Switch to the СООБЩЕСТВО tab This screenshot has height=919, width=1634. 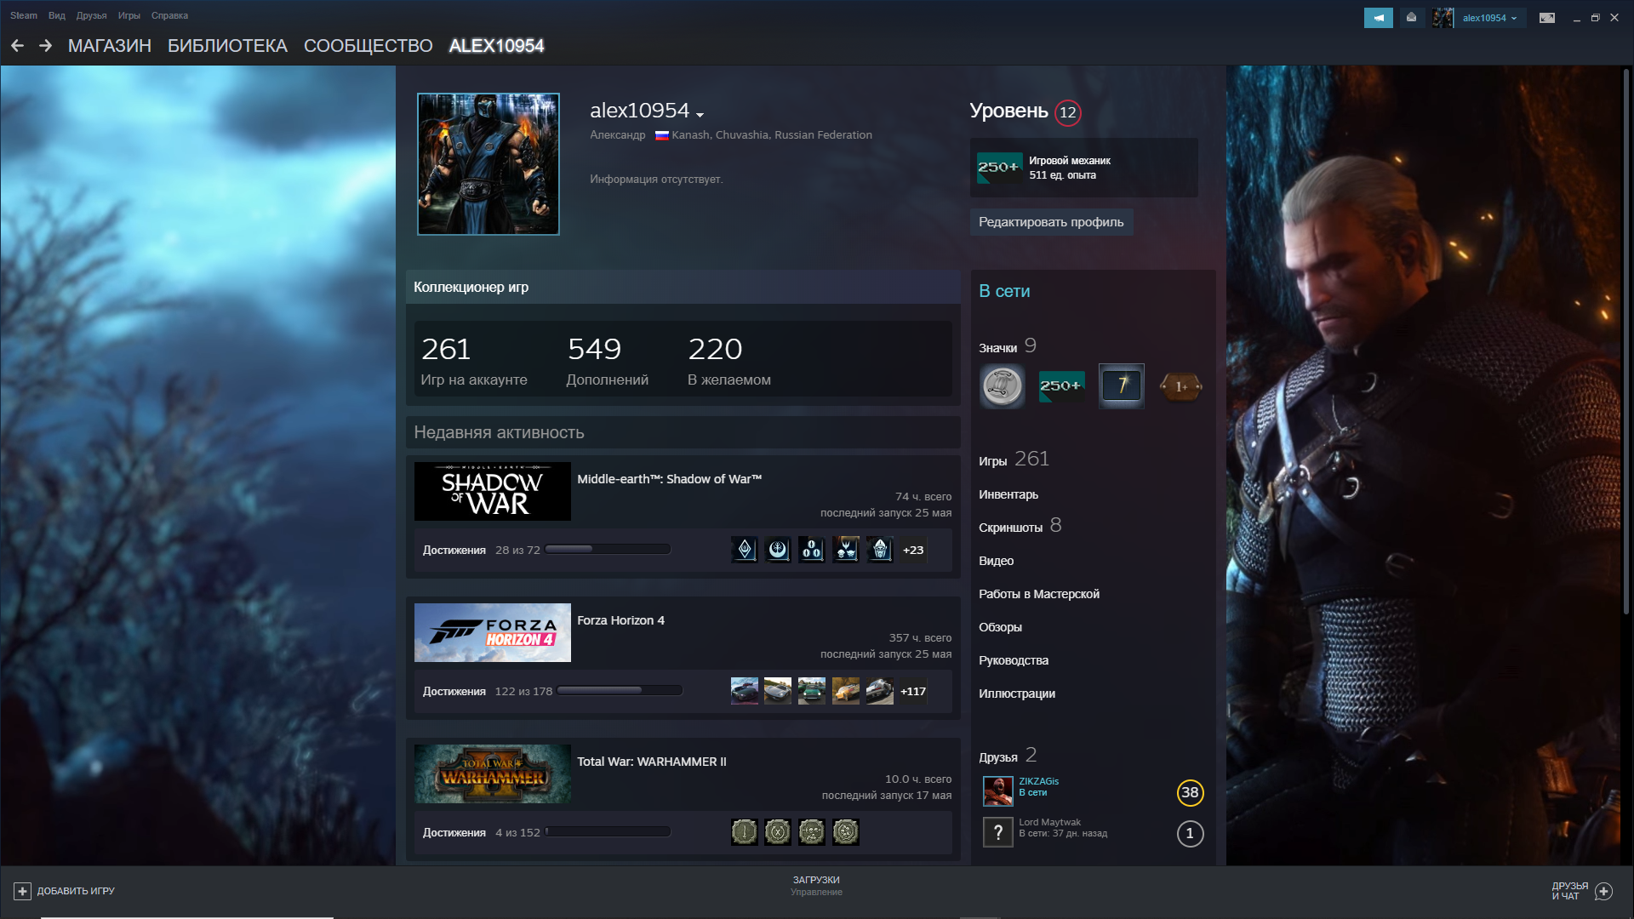coord(369,46)
